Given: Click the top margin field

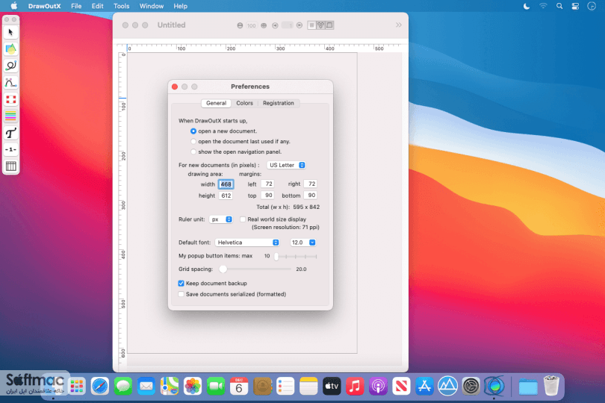Looking at the screenshot, I should point(268,195).
